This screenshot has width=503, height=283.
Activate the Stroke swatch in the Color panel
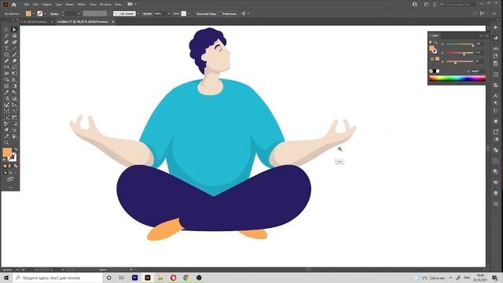[435, 50]
